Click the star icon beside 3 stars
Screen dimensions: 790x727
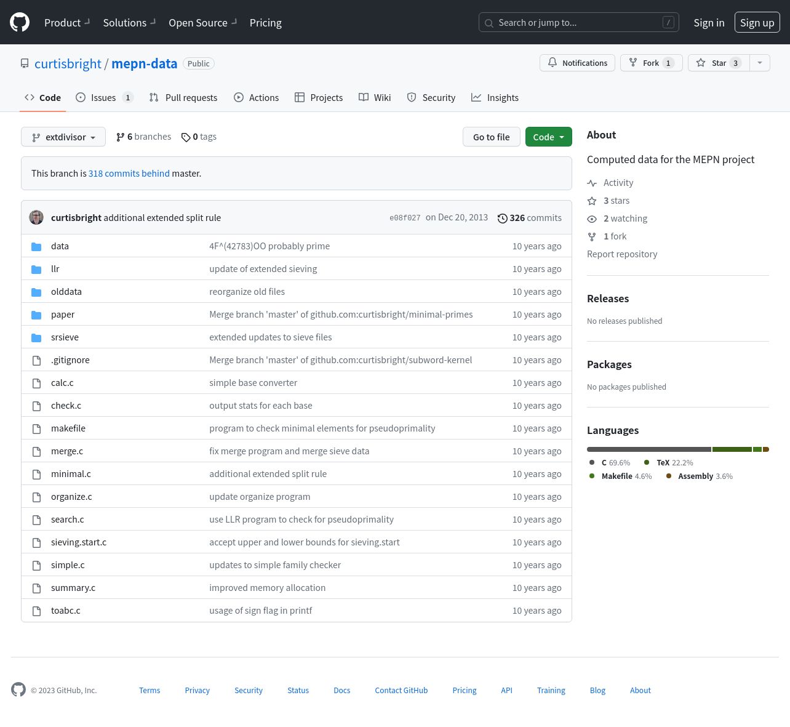[x=592, y=201]
